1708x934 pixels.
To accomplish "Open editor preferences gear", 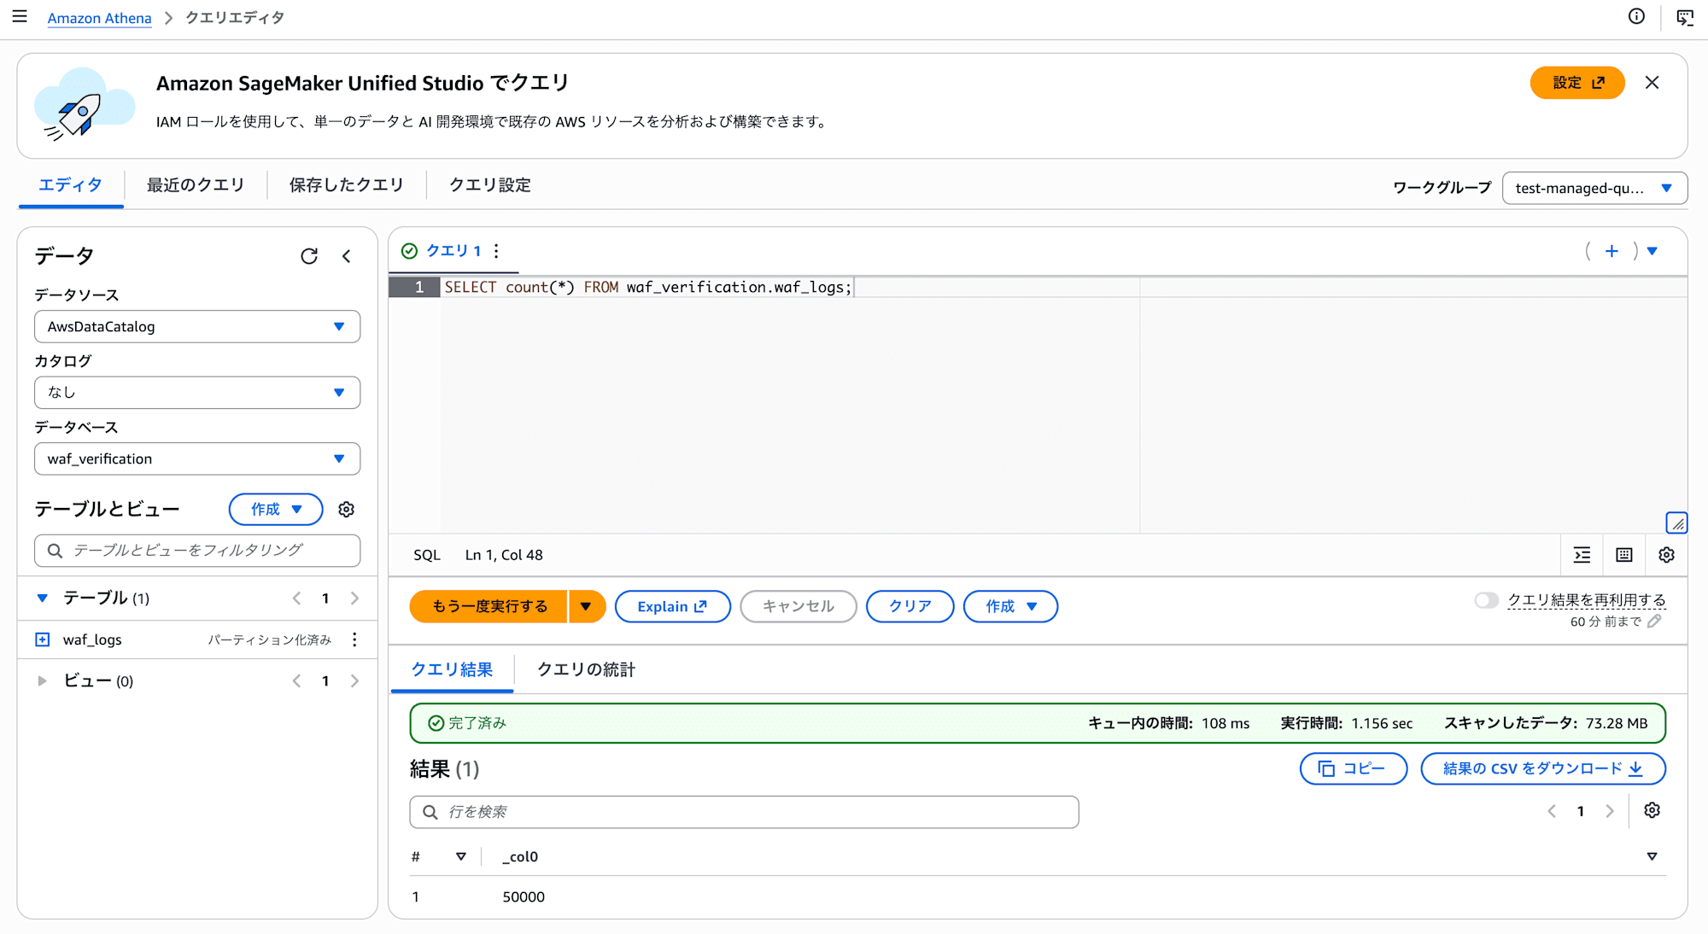I will [1666, 555].
